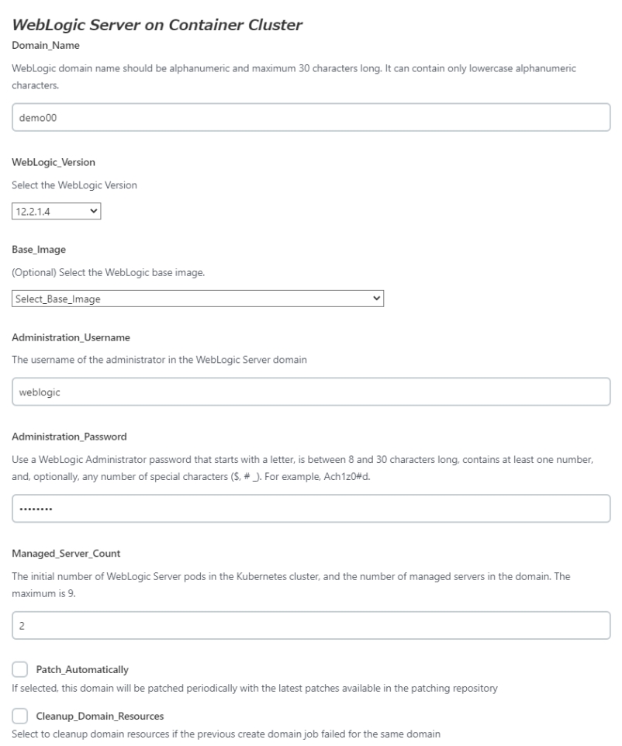Click the Administration_Username label

pyautogui.click(x=71, y=337)
